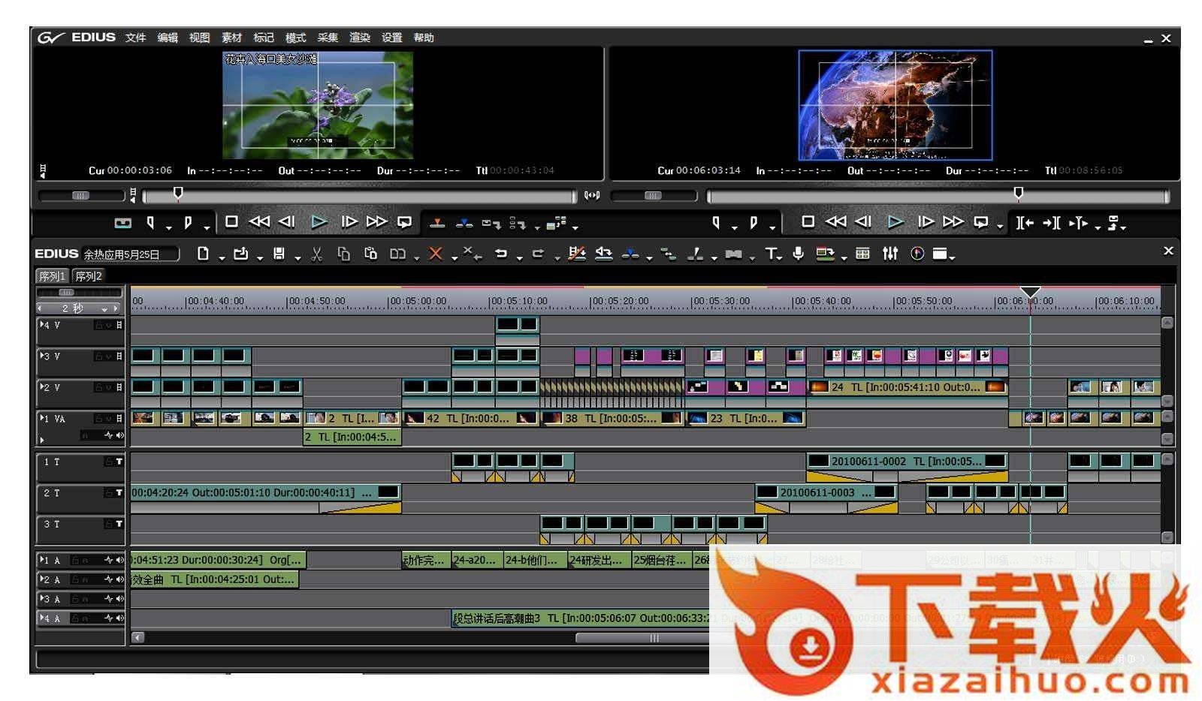Image resolution: width=1202 pixels, height=701 pixels.
Task: Open the 文件 menu
Action: 135,38
